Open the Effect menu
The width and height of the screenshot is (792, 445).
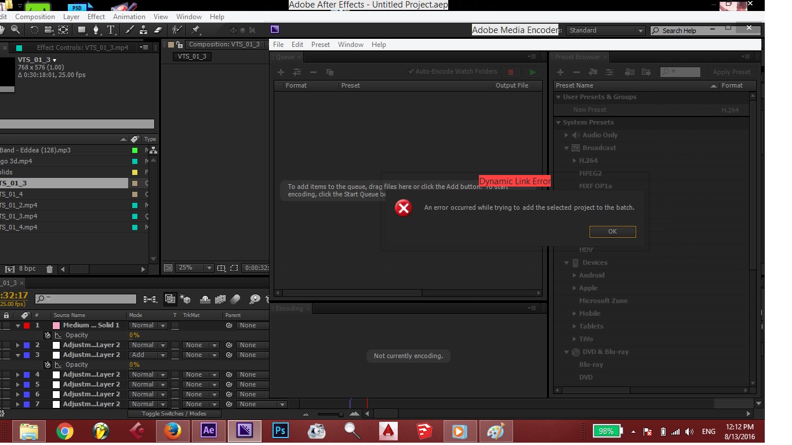[96, 17]
